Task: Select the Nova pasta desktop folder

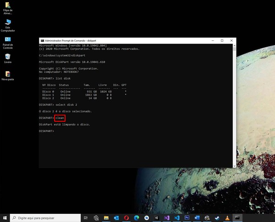Action: [7, 75]
